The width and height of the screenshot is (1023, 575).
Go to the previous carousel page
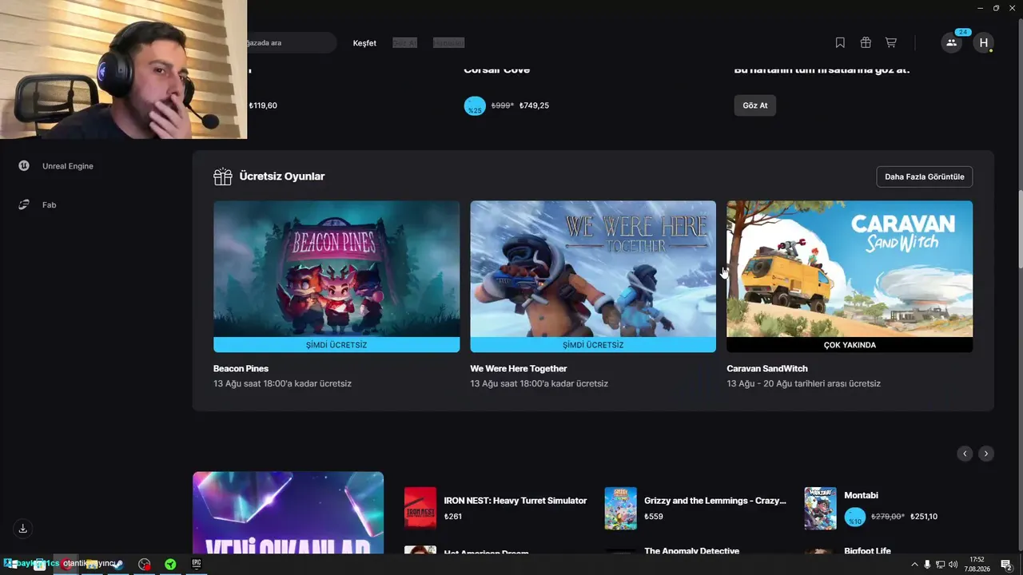point(965,454)
